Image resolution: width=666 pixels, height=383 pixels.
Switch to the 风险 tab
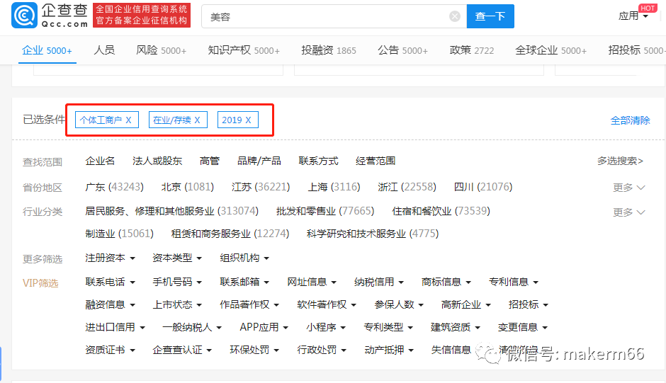point(161,50)
